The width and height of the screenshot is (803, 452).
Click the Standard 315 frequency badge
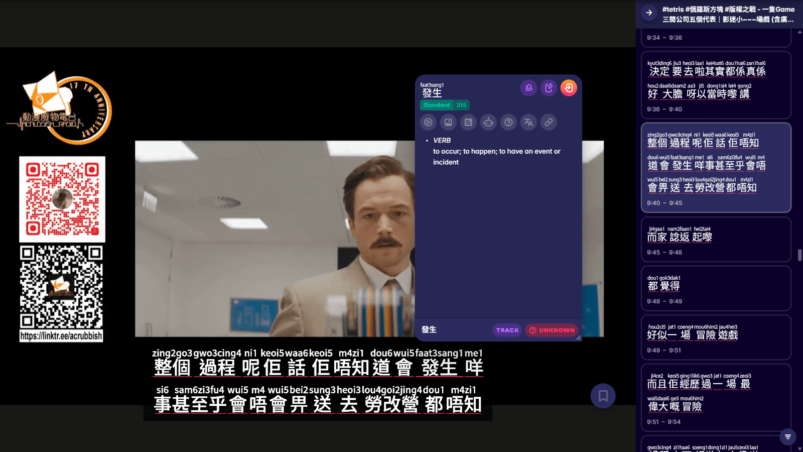click(x=444, y=105)
